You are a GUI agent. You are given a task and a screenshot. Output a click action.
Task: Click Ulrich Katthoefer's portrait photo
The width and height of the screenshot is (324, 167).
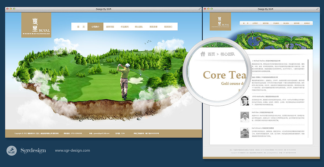coord(245,101)
